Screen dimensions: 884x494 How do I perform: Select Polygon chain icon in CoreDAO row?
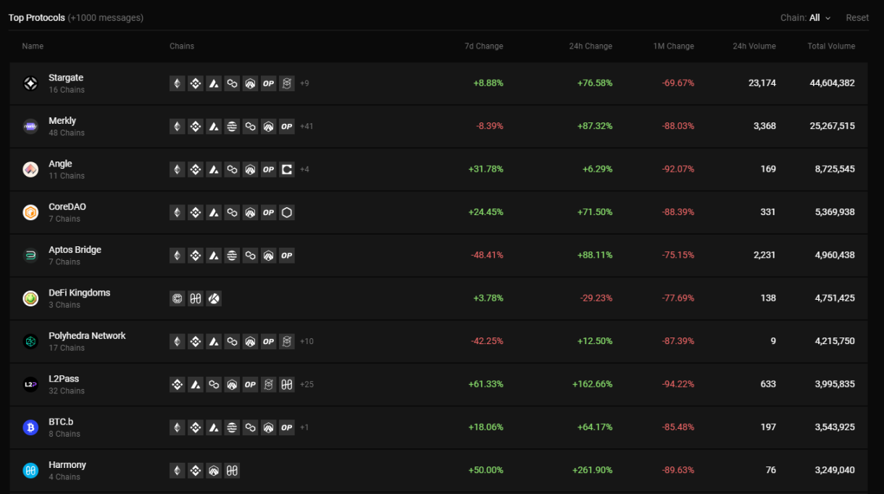click(232, 212)
